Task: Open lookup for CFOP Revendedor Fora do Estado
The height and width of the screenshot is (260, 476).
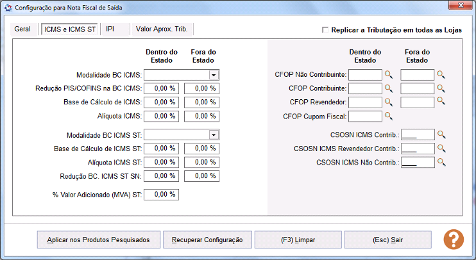Action: click(x=441, y=101)
